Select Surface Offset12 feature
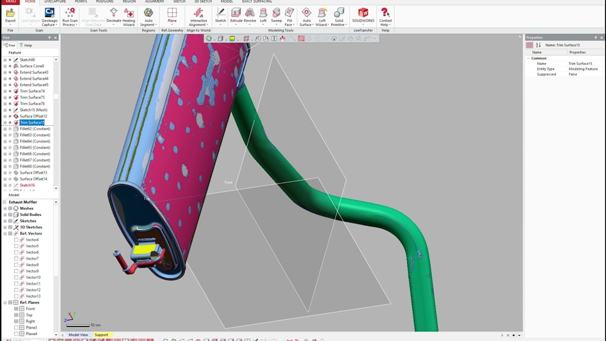606x341 pixels. 33,116
